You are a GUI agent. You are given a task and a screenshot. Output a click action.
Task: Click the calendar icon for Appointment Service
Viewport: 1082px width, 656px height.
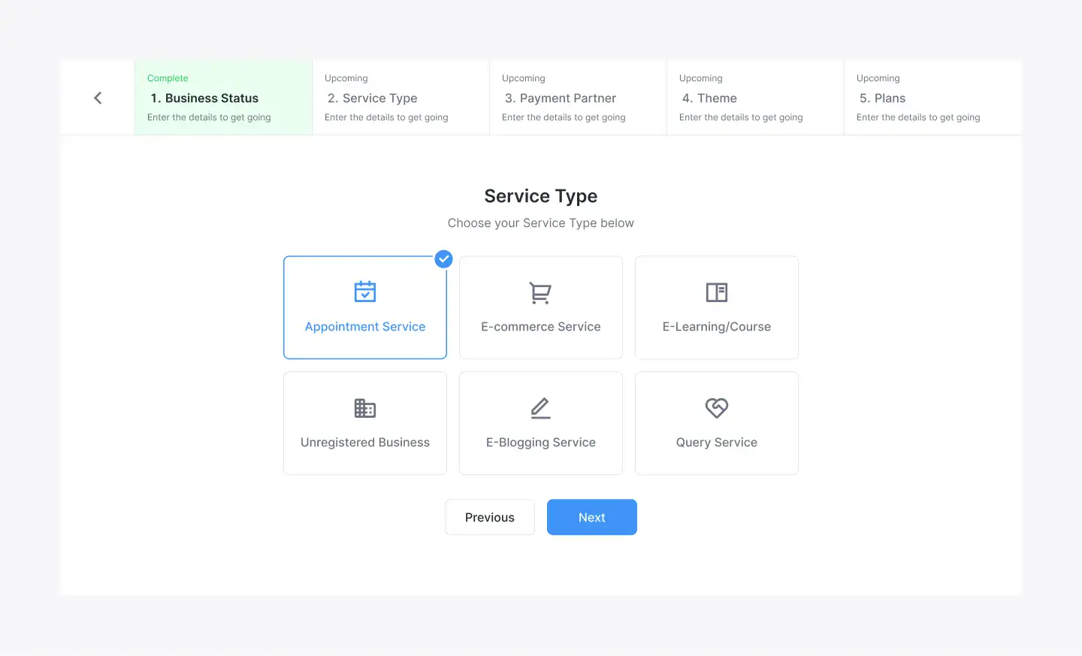coord(365,292)
